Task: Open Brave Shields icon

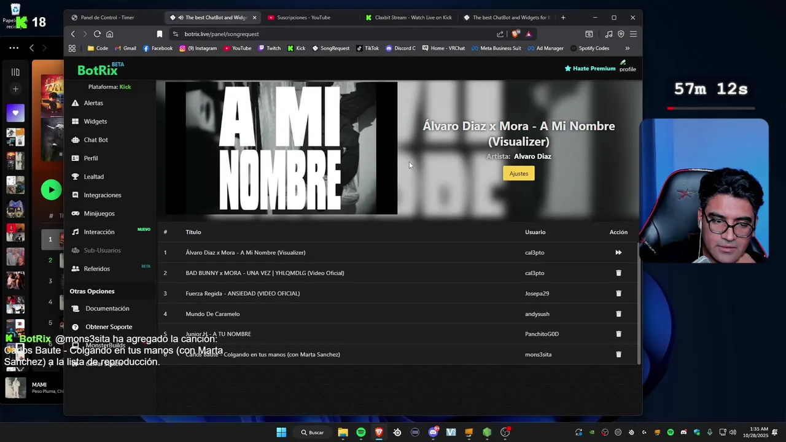Action: (x=515, y=34)
